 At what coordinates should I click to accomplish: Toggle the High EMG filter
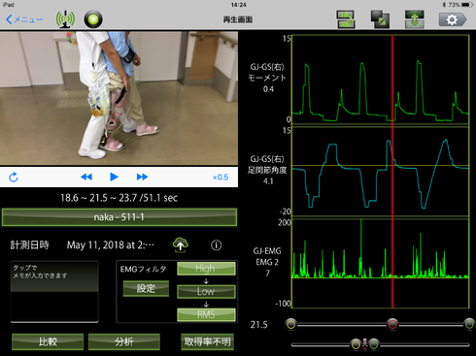[206, 269]
